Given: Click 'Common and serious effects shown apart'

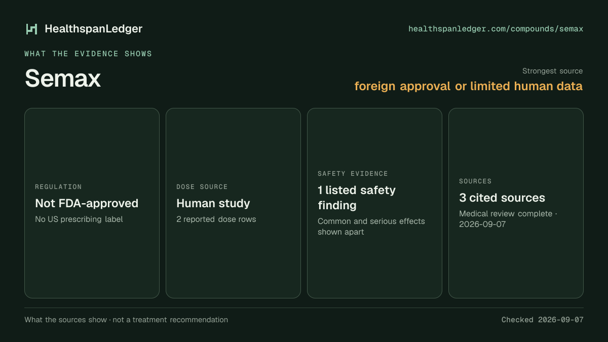Looking at the screenshot, I should point(371,226).
